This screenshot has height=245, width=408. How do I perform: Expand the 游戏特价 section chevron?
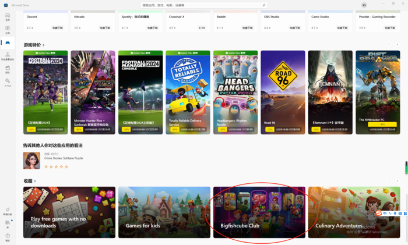click(43, 45)
